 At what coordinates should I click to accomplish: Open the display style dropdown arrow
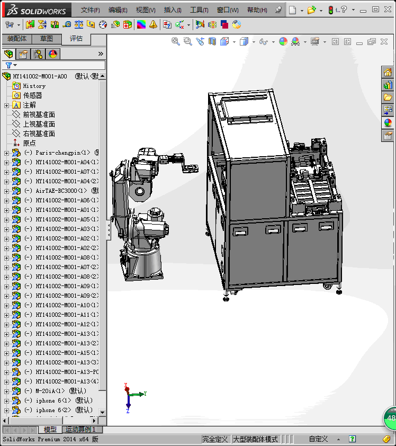coord(254,42)
